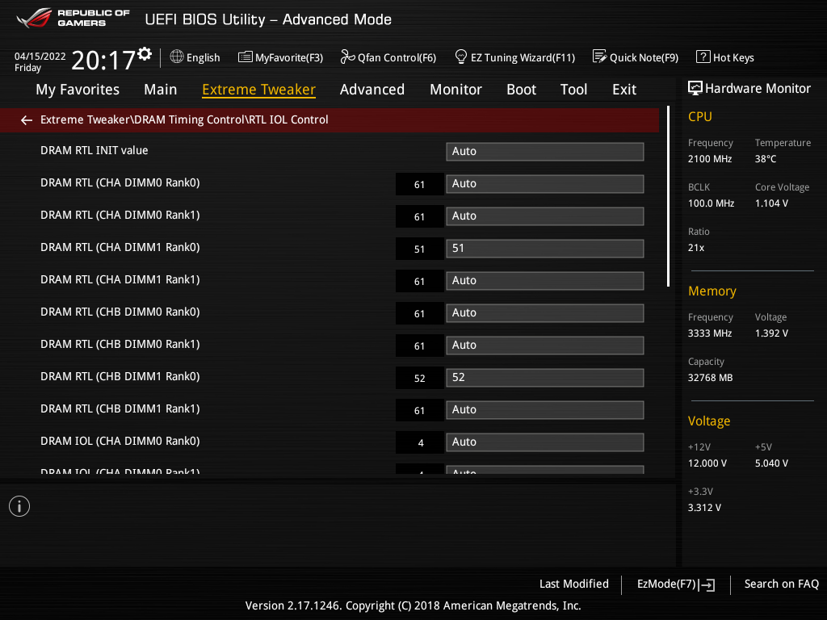Click +3.3V reading 3.312 V
The height and width of the screenshot is (620, 827).
704,507
